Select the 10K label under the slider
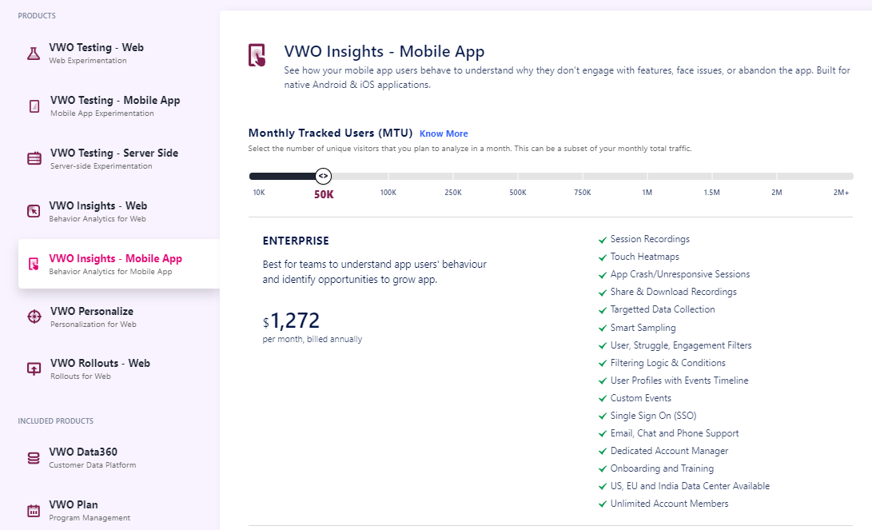Screen dimensions: 872x530 pyautogui.click(x=259, y=193)
